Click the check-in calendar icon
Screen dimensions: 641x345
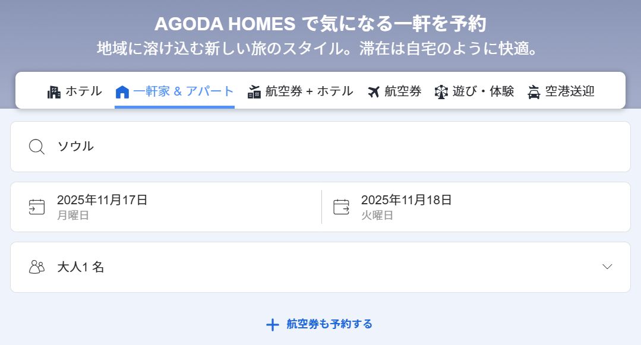pyautogui.click(x=37, y=207)
